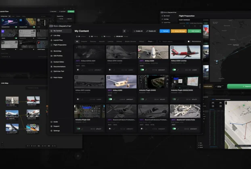Open Patch Notes via its sidebar icon

[x=51, y=78]
